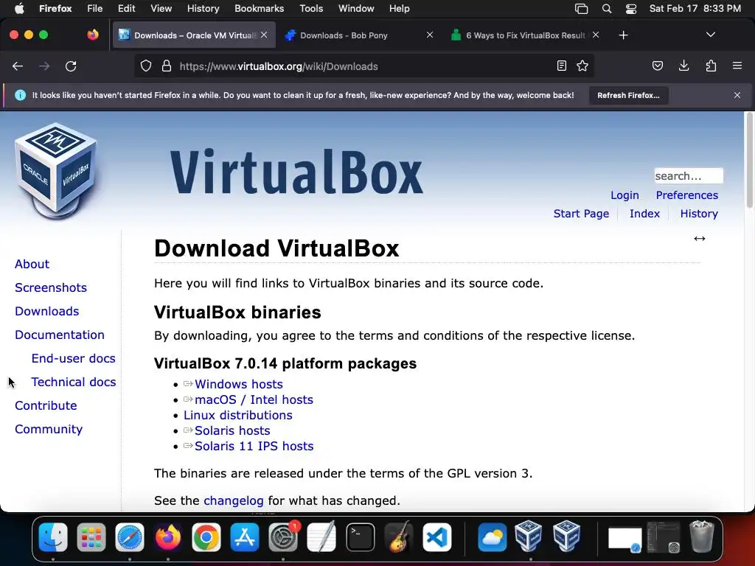Toggle reader view icon in address bar
755x566 pixels.
[x=561, y=66]
